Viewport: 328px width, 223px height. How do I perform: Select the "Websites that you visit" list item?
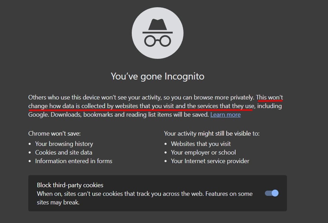pyautogui.click(x=200, y=144)
